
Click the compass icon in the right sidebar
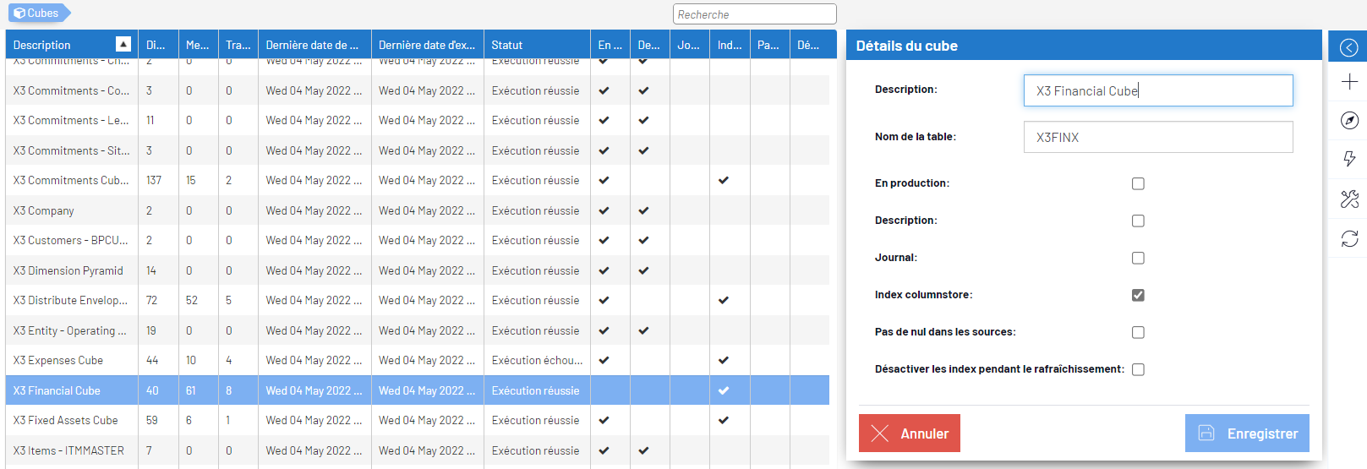1348,120
